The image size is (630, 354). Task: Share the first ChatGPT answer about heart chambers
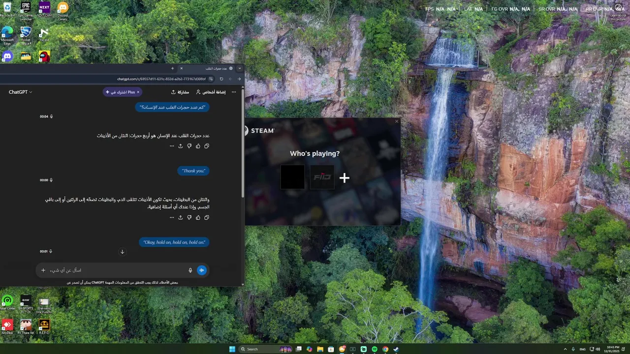click(180, 146)
